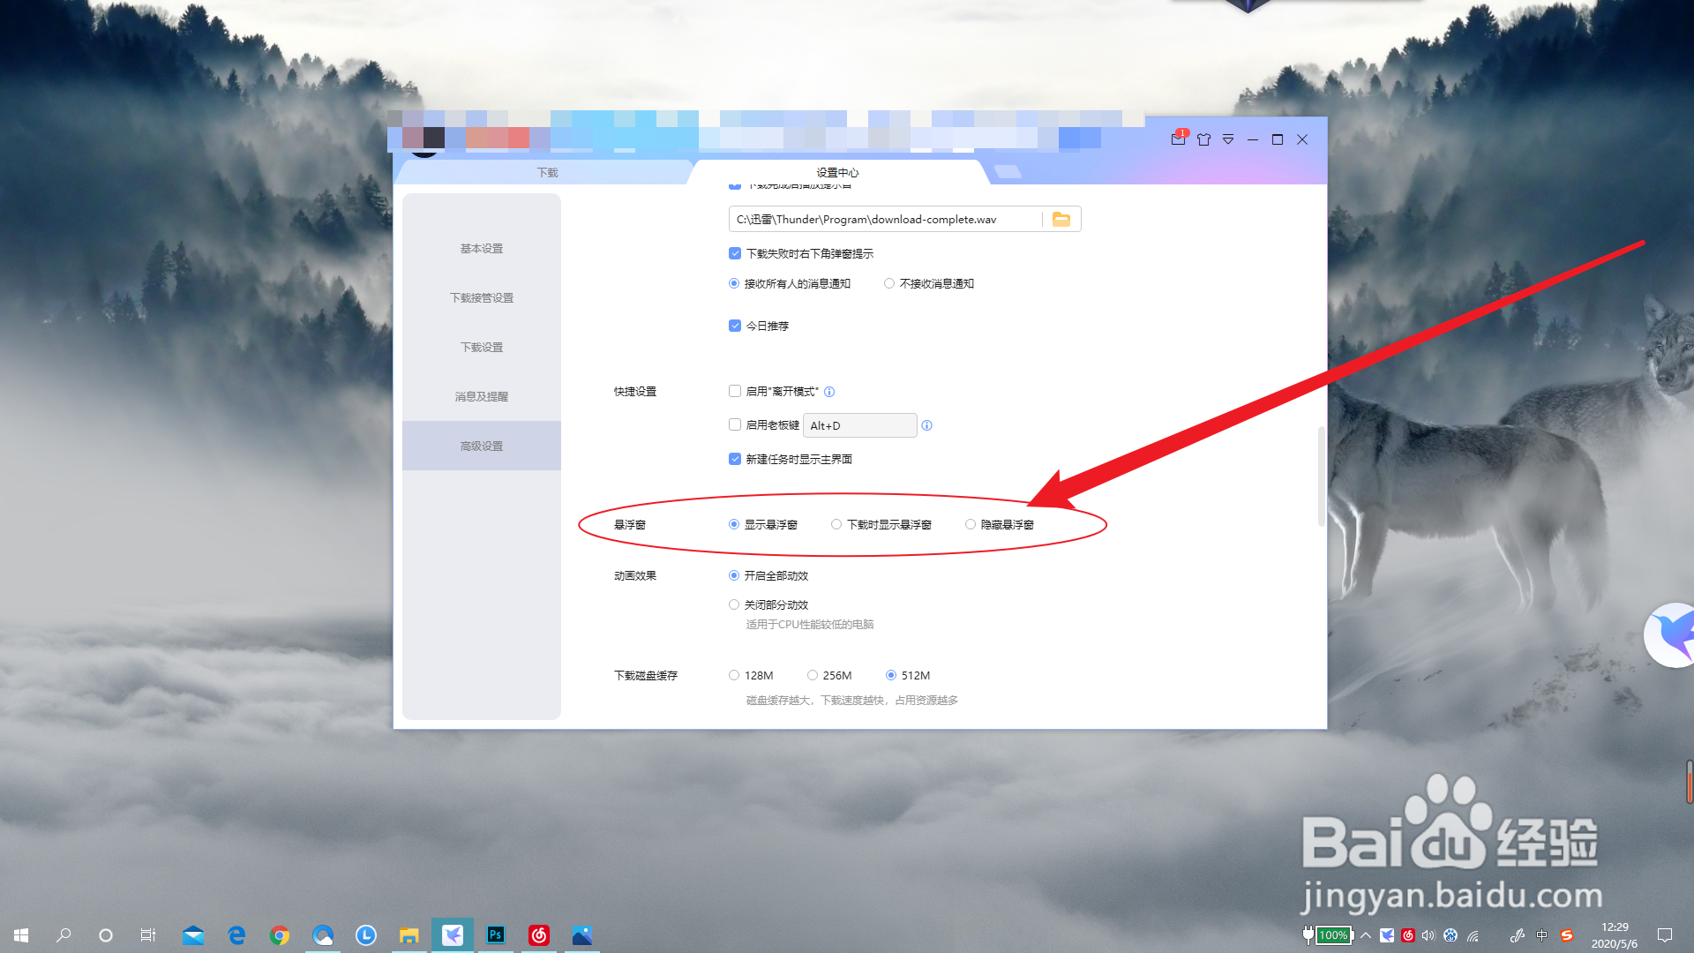Switch to the 下载 tab

click(547, 172)
